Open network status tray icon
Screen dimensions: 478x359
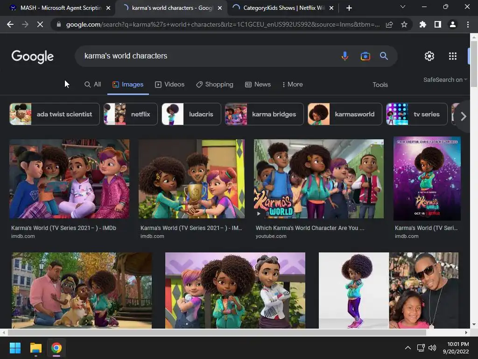pos(421,348)
